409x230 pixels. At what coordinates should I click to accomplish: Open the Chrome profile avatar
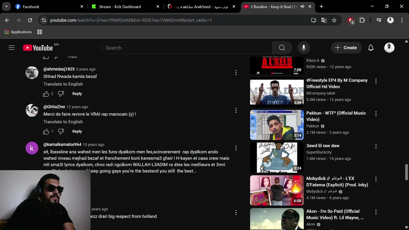[x=390, y=20]
